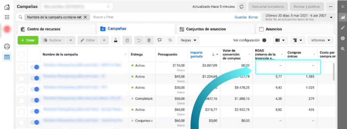Open the edit pencil panel icon
This screenshot has height=129, width=347.
[x=343, y=28]
